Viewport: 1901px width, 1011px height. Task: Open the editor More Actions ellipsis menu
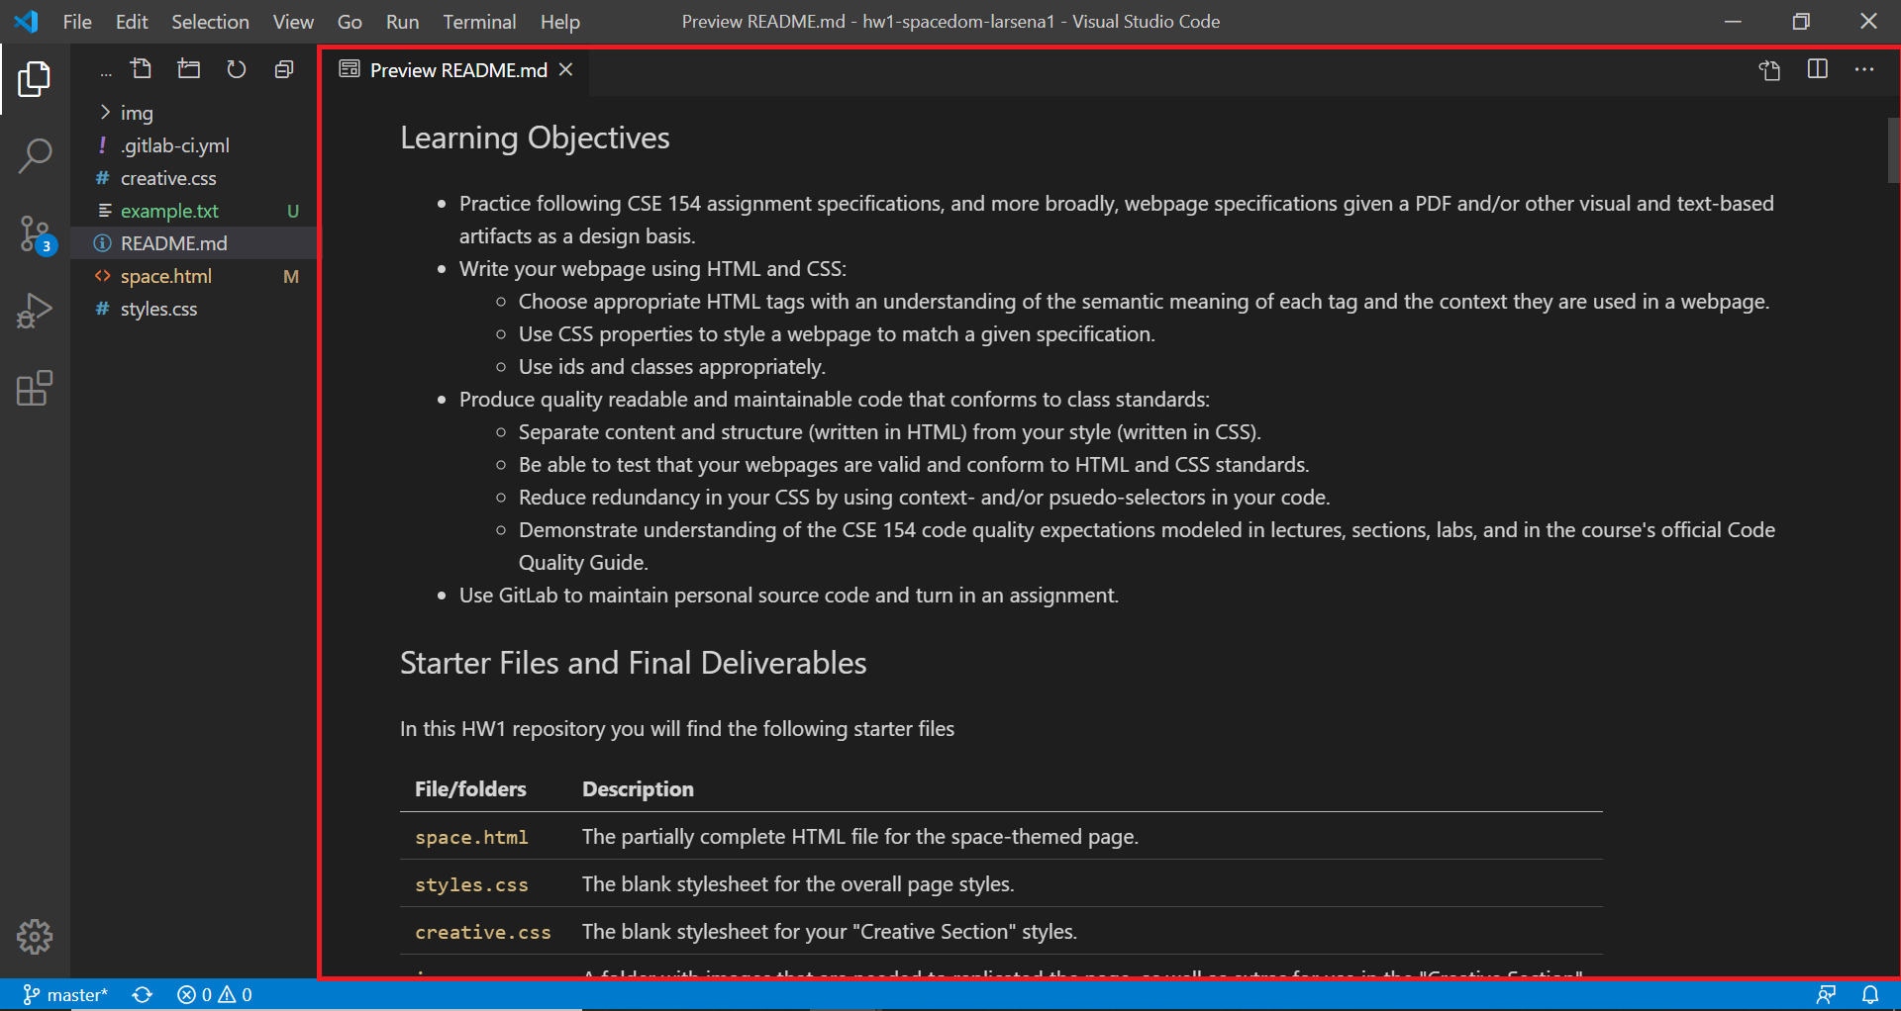pos(1864,69)
